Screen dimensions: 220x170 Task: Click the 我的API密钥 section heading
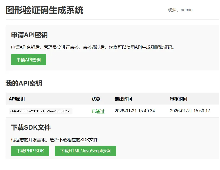(x=24, y=83)
